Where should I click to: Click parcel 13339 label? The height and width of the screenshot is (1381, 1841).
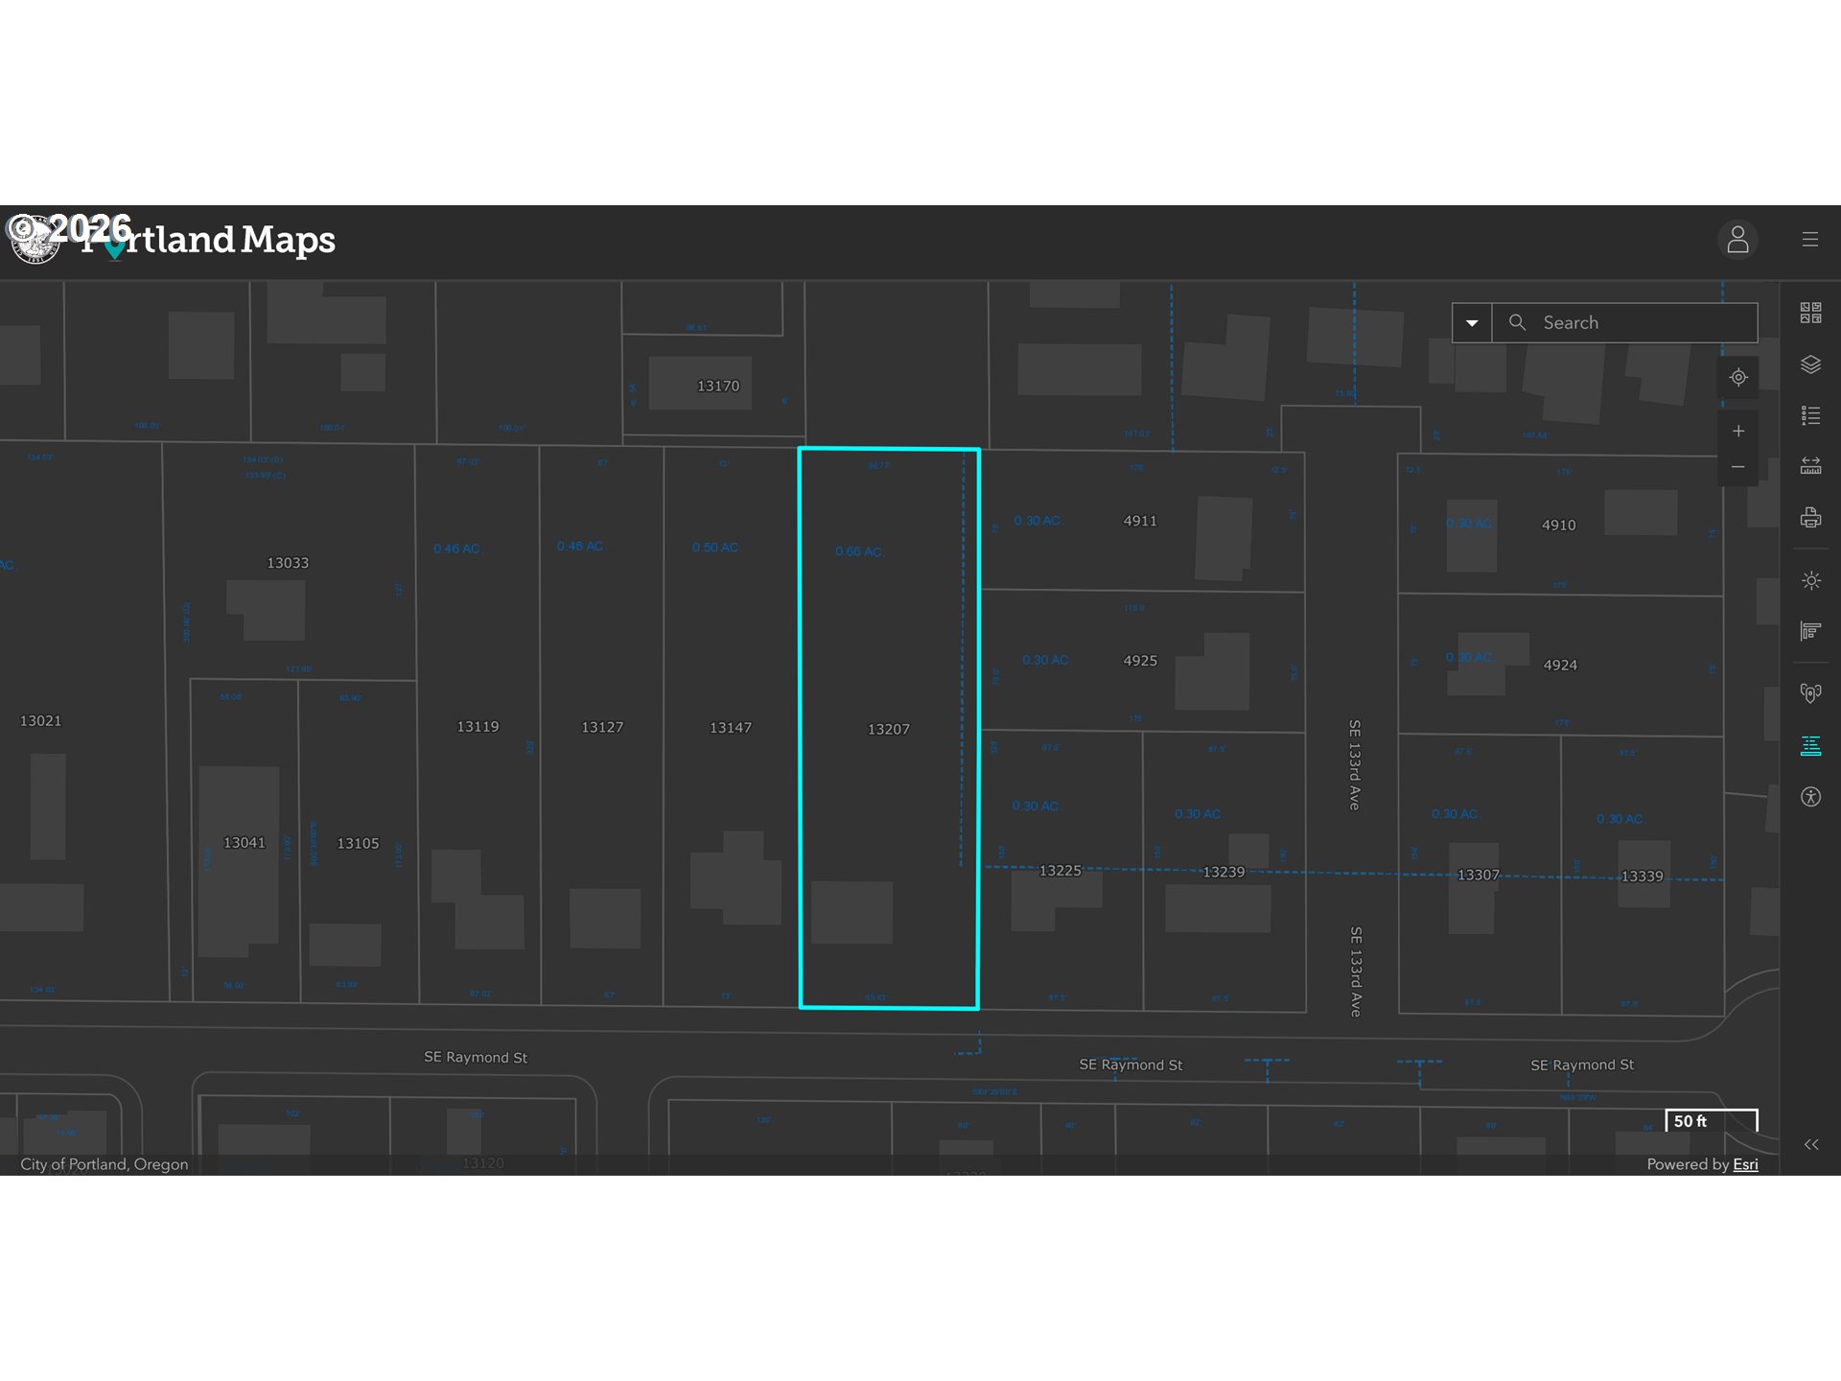click(1642, 877)
